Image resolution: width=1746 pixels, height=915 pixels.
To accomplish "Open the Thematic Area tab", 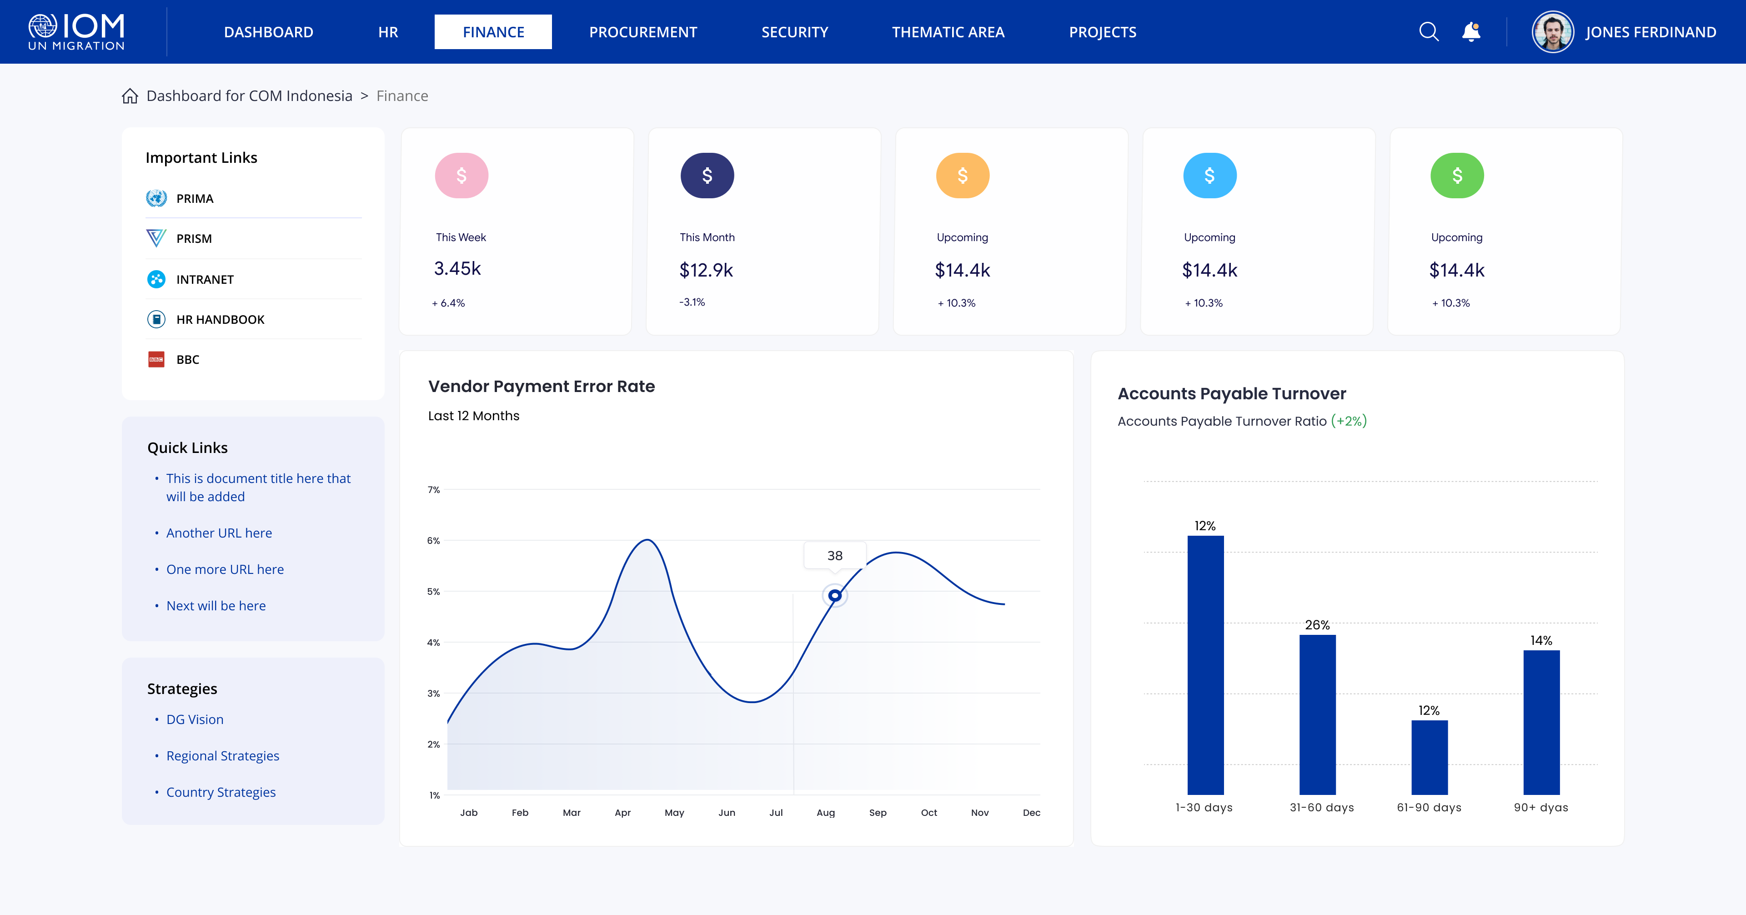I will click(948, 32).
